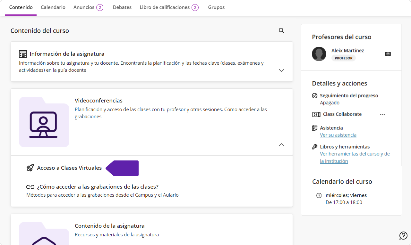Click the 'De 17:00 a 18:00' time text
This screenshot has height=245, width=411.
point(344,202)
